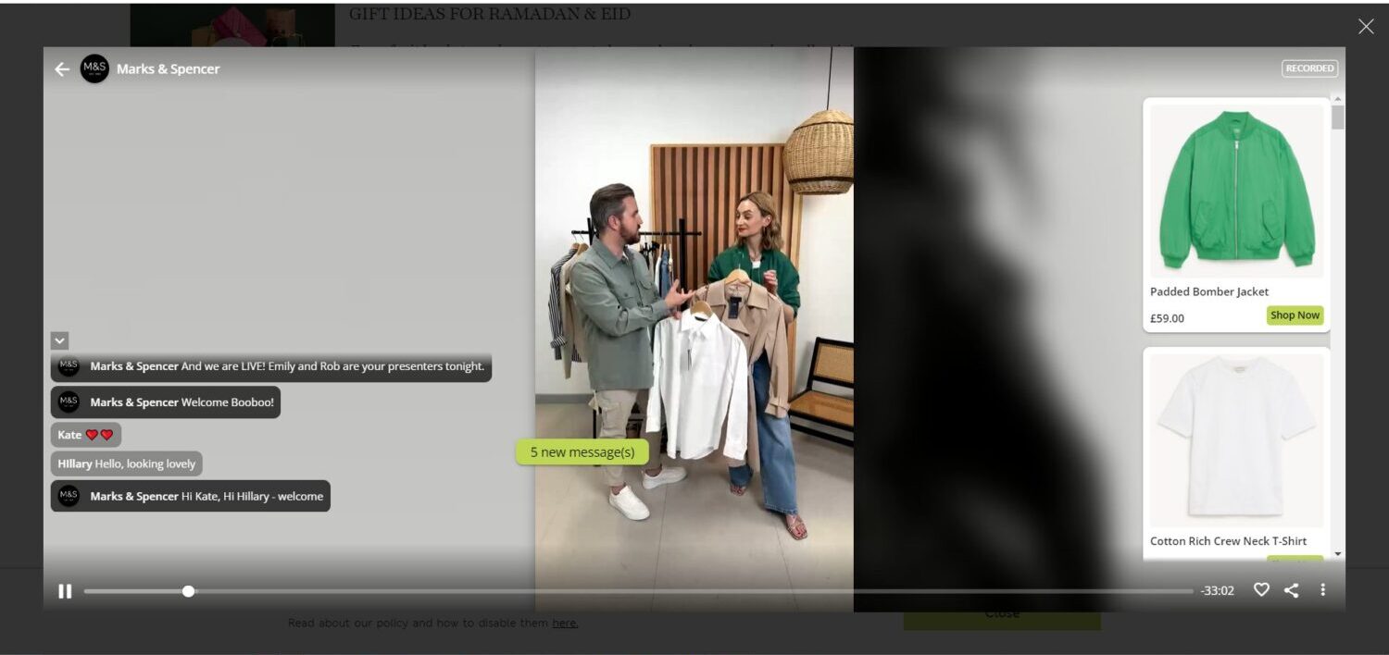1389x655 pixels.
Task: Click the remaining time -33:02
Action: (1217, 591)
